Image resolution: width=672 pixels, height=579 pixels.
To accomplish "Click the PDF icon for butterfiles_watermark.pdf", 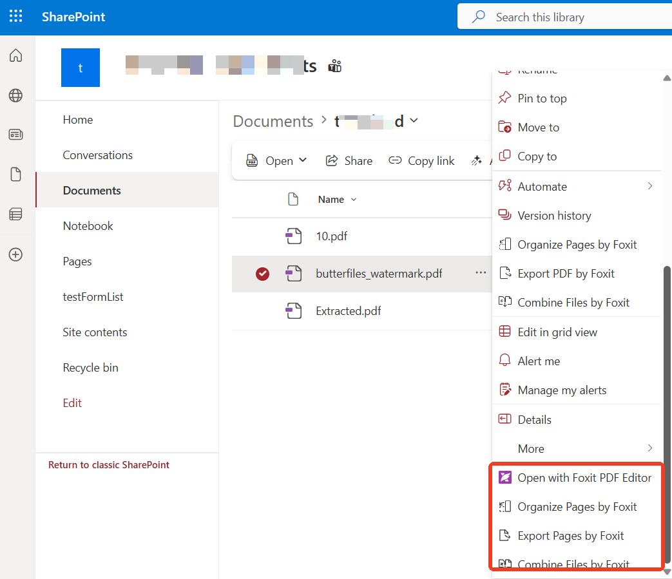I will pyautogui.click(x=294, y=273).
